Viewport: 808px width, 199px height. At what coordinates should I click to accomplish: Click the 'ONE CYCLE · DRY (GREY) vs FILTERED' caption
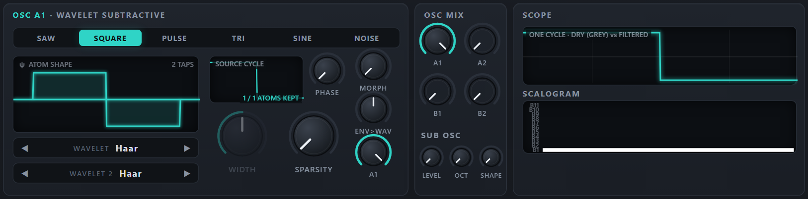click(588, 35)
